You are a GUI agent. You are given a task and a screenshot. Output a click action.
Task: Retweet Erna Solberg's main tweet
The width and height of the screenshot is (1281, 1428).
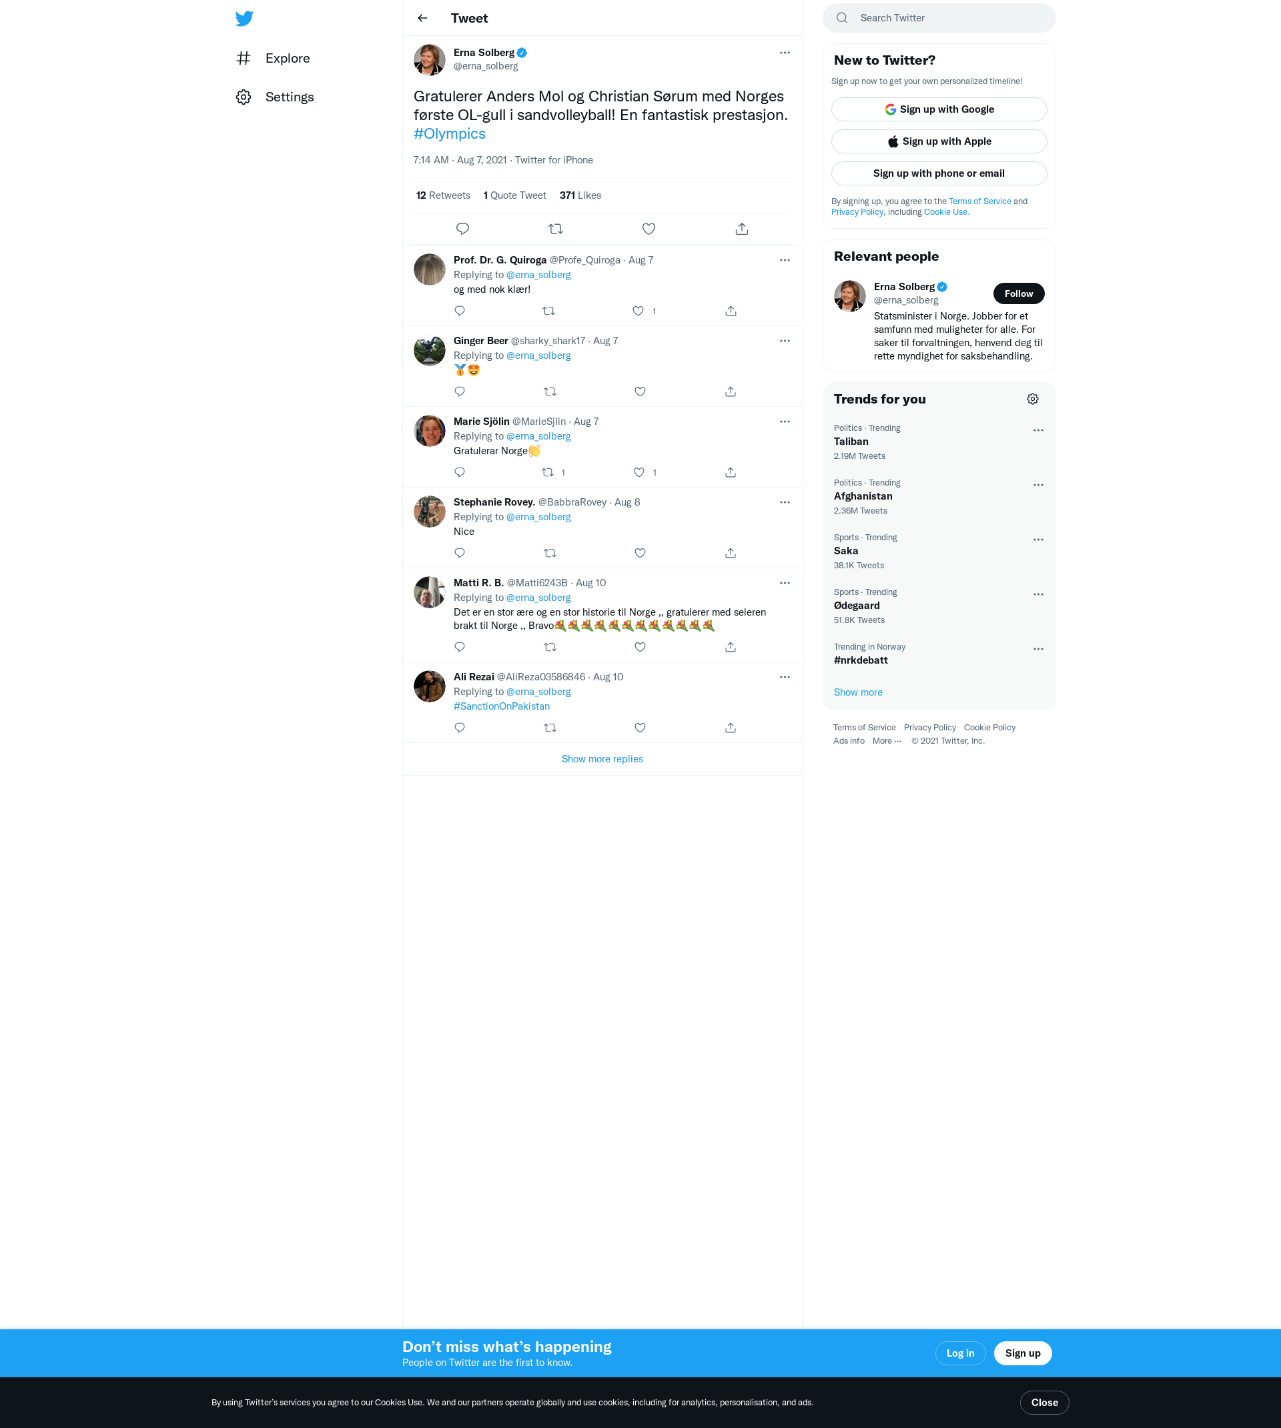[555, 229]
